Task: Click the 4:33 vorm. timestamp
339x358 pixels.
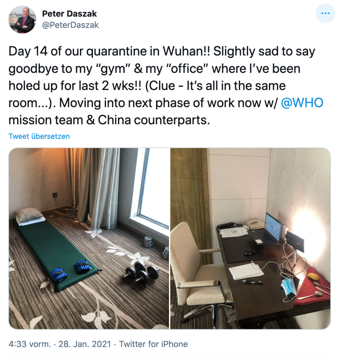Action: tap(30, 344)
